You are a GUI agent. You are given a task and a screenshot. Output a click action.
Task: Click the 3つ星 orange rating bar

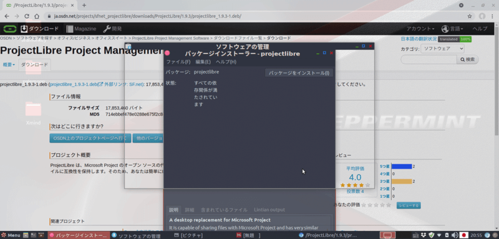tap(402, 181)
